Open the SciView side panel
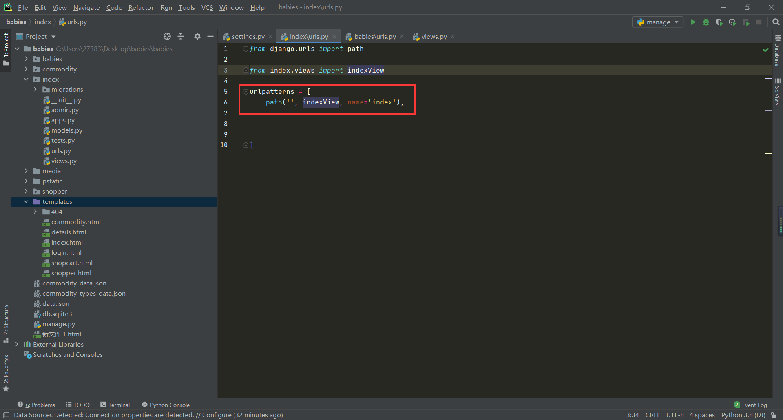The width and height of the screenshot is (783, 420). coord(778,92)
